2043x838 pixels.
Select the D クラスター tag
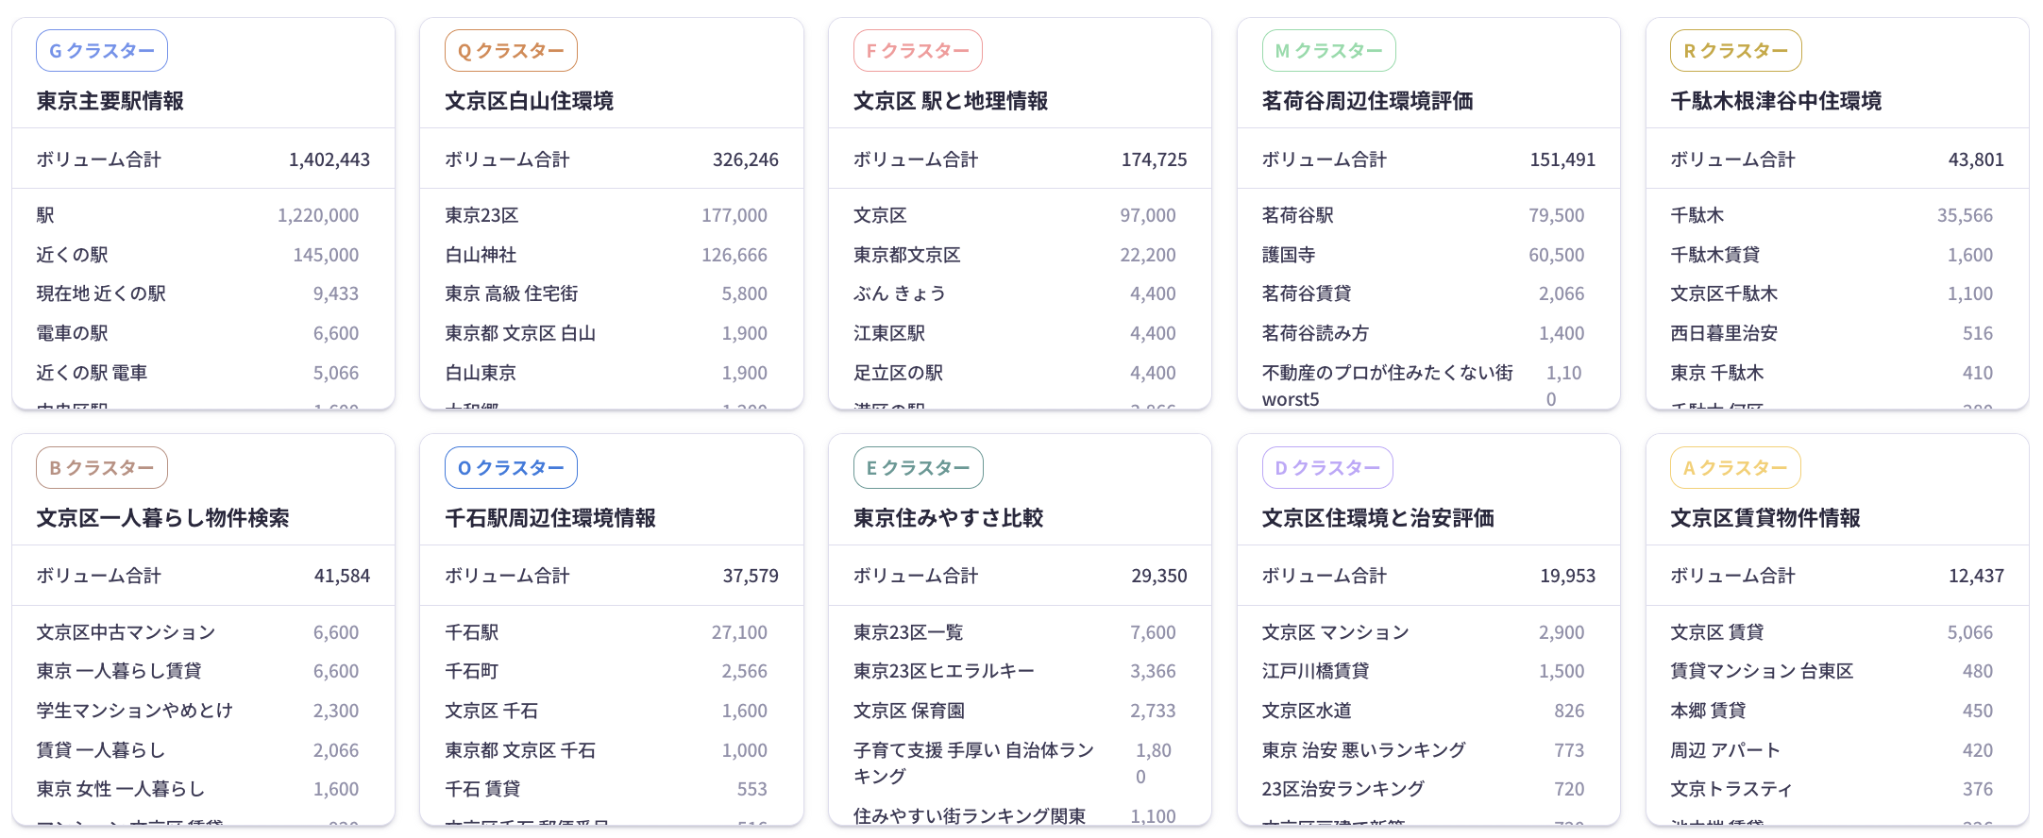pos(1327,468)
